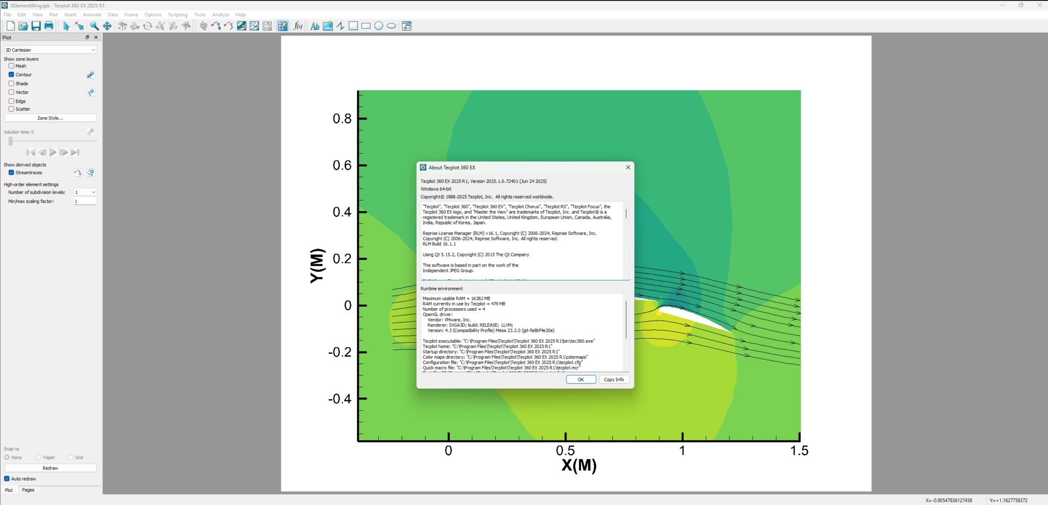Click the f(x) equation icon
This screenshot has height=505, width=1048.
(298, 26)
